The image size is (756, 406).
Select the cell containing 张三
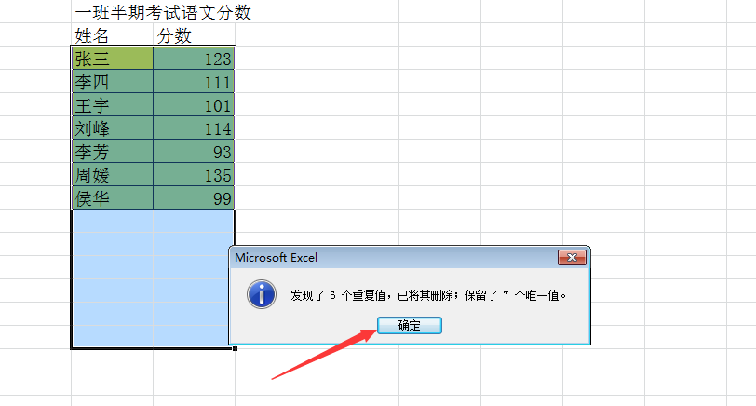point(113,59)
